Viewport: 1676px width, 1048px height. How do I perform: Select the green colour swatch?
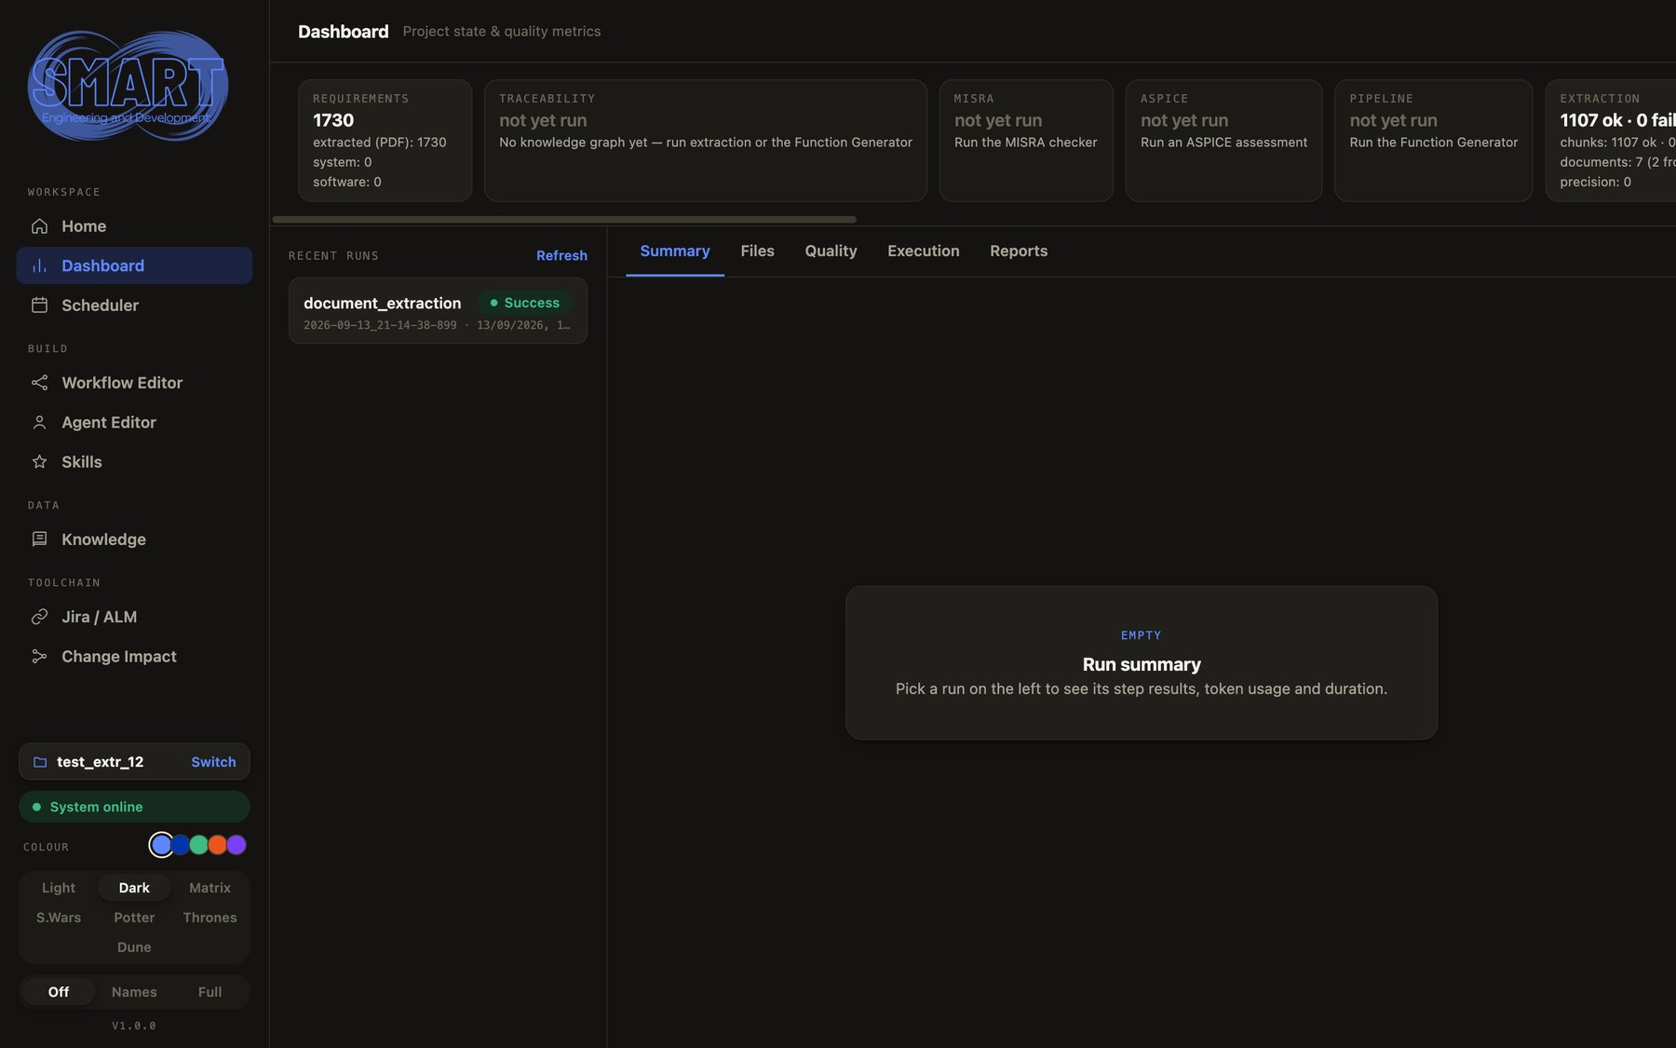[198, 845]
